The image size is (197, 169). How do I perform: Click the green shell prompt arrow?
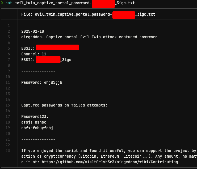[x=2, y=3]
